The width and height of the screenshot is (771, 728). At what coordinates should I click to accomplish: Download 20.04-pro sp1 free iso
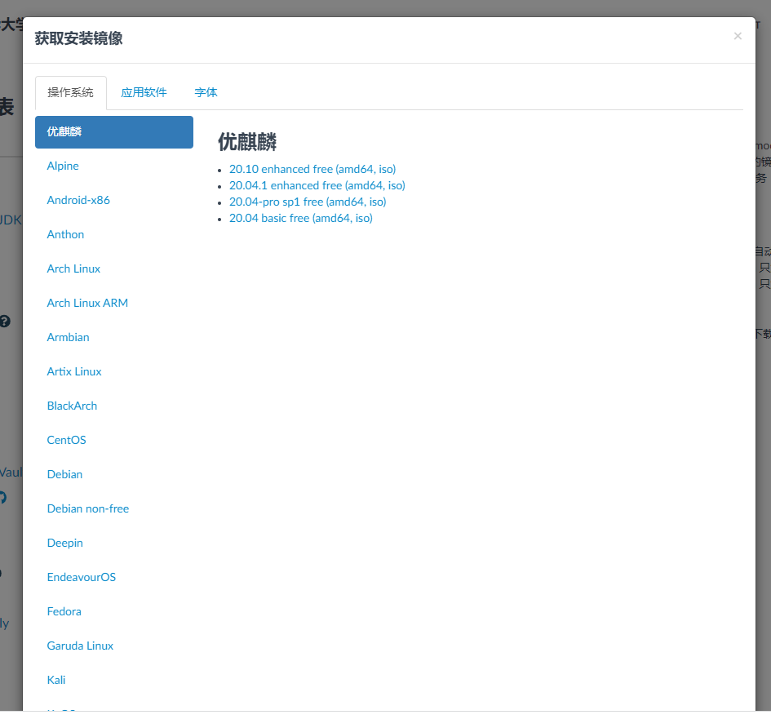coord(308,202)
